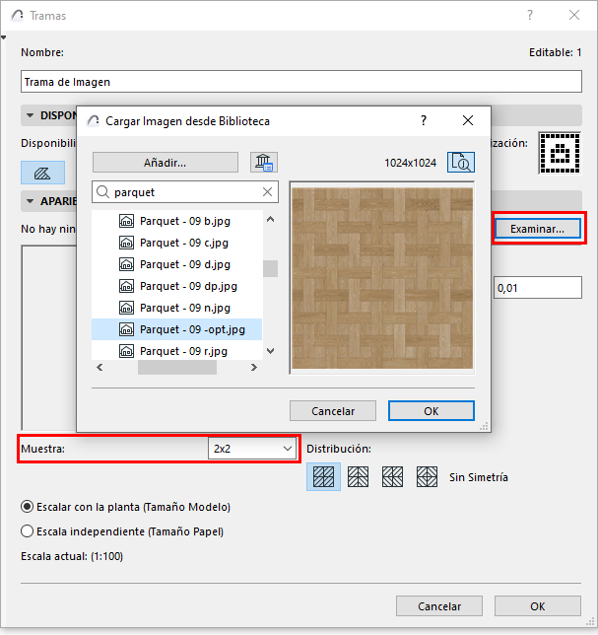
Task: Confirm OK in the Cargar Imagen dialog
Action: (432, 411)
